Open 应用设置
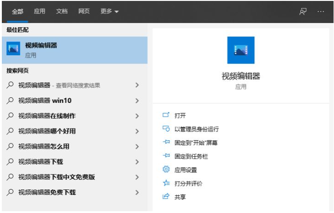 click(185, 170)
